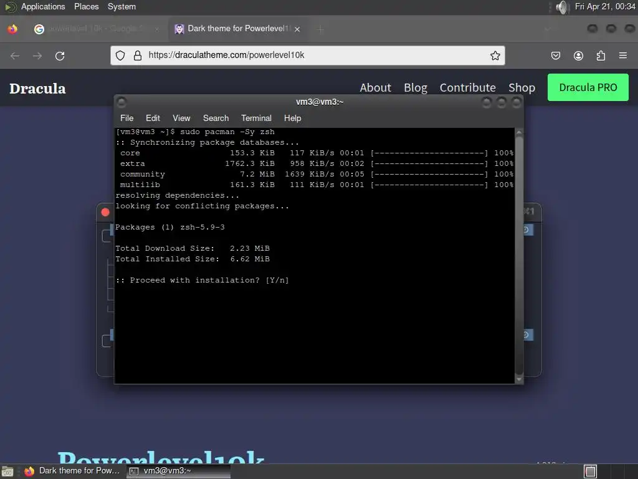Image resolution: width=638 pixels, height=479 pixels.
Task: Open the terminal Edit menu
Action: (x=153, y=118)
